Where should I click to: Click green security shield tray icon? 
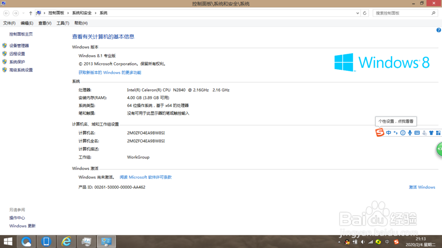click(378, 242)
